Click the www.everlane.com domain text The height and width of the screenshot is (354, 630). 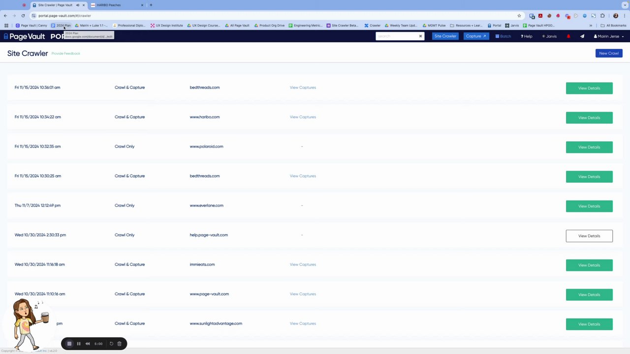[x=206, y=206]
